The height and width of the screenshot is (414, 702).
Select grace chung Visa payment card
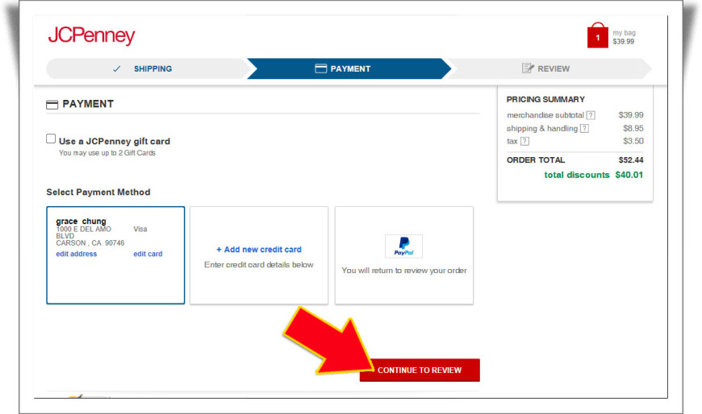tap(115, 255)
